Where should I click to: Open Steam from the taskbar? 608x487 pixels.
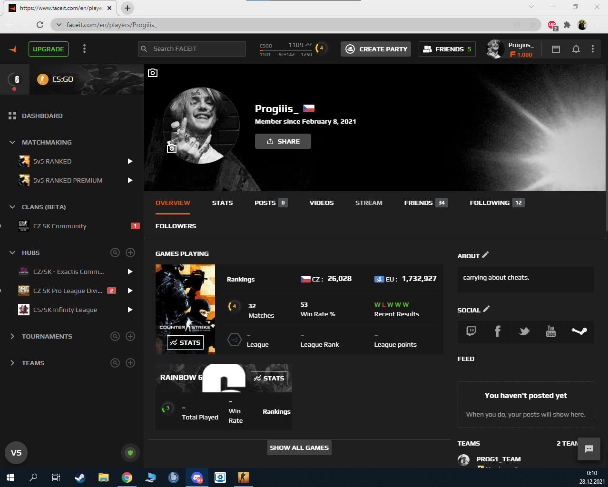(x=80, y=477)
